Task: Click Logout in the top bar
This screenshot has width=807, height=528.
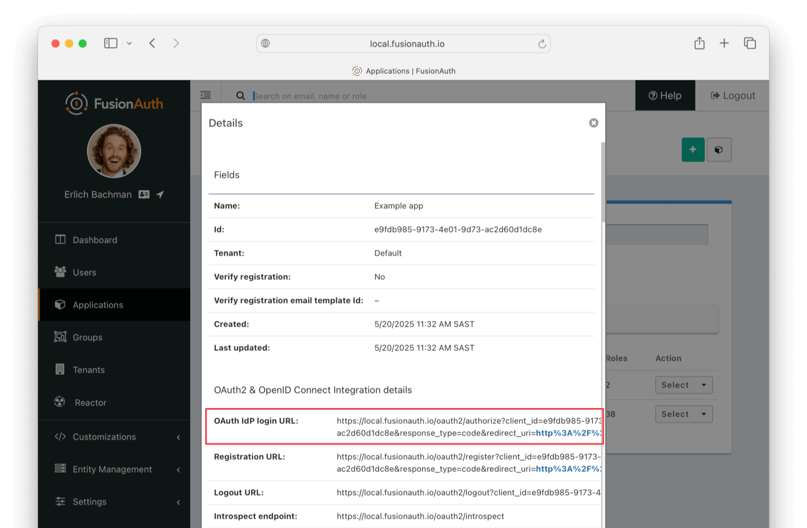Action: [732, 95]
